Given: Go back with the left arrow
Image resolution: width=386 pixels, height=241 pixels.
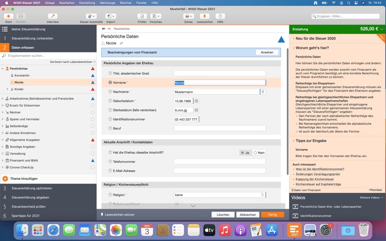Looking at the screenshot, I should [103, 29].
